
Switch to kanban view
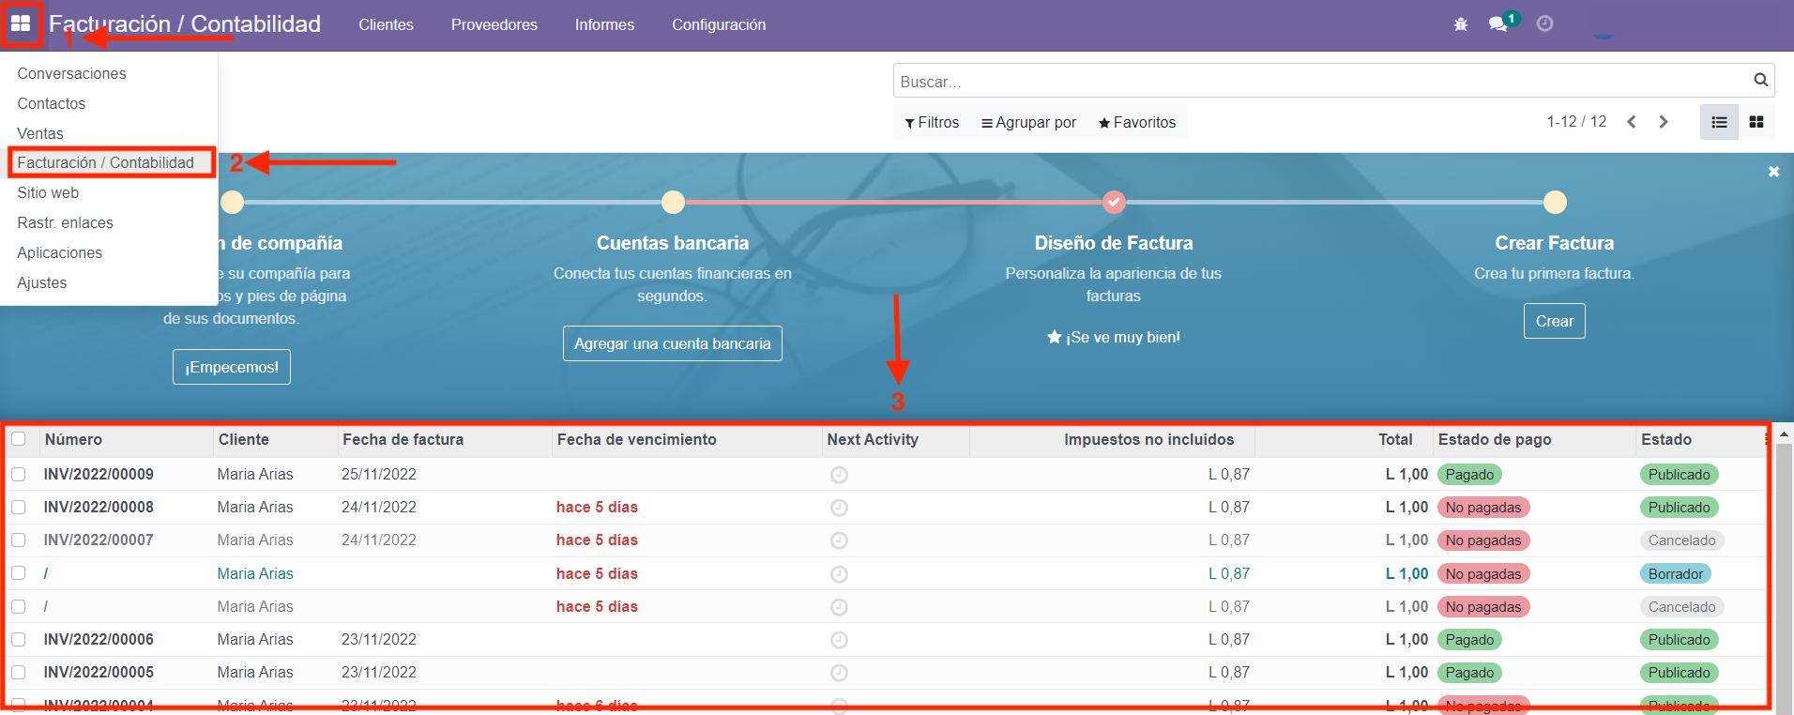click(x=1756, y=122)
